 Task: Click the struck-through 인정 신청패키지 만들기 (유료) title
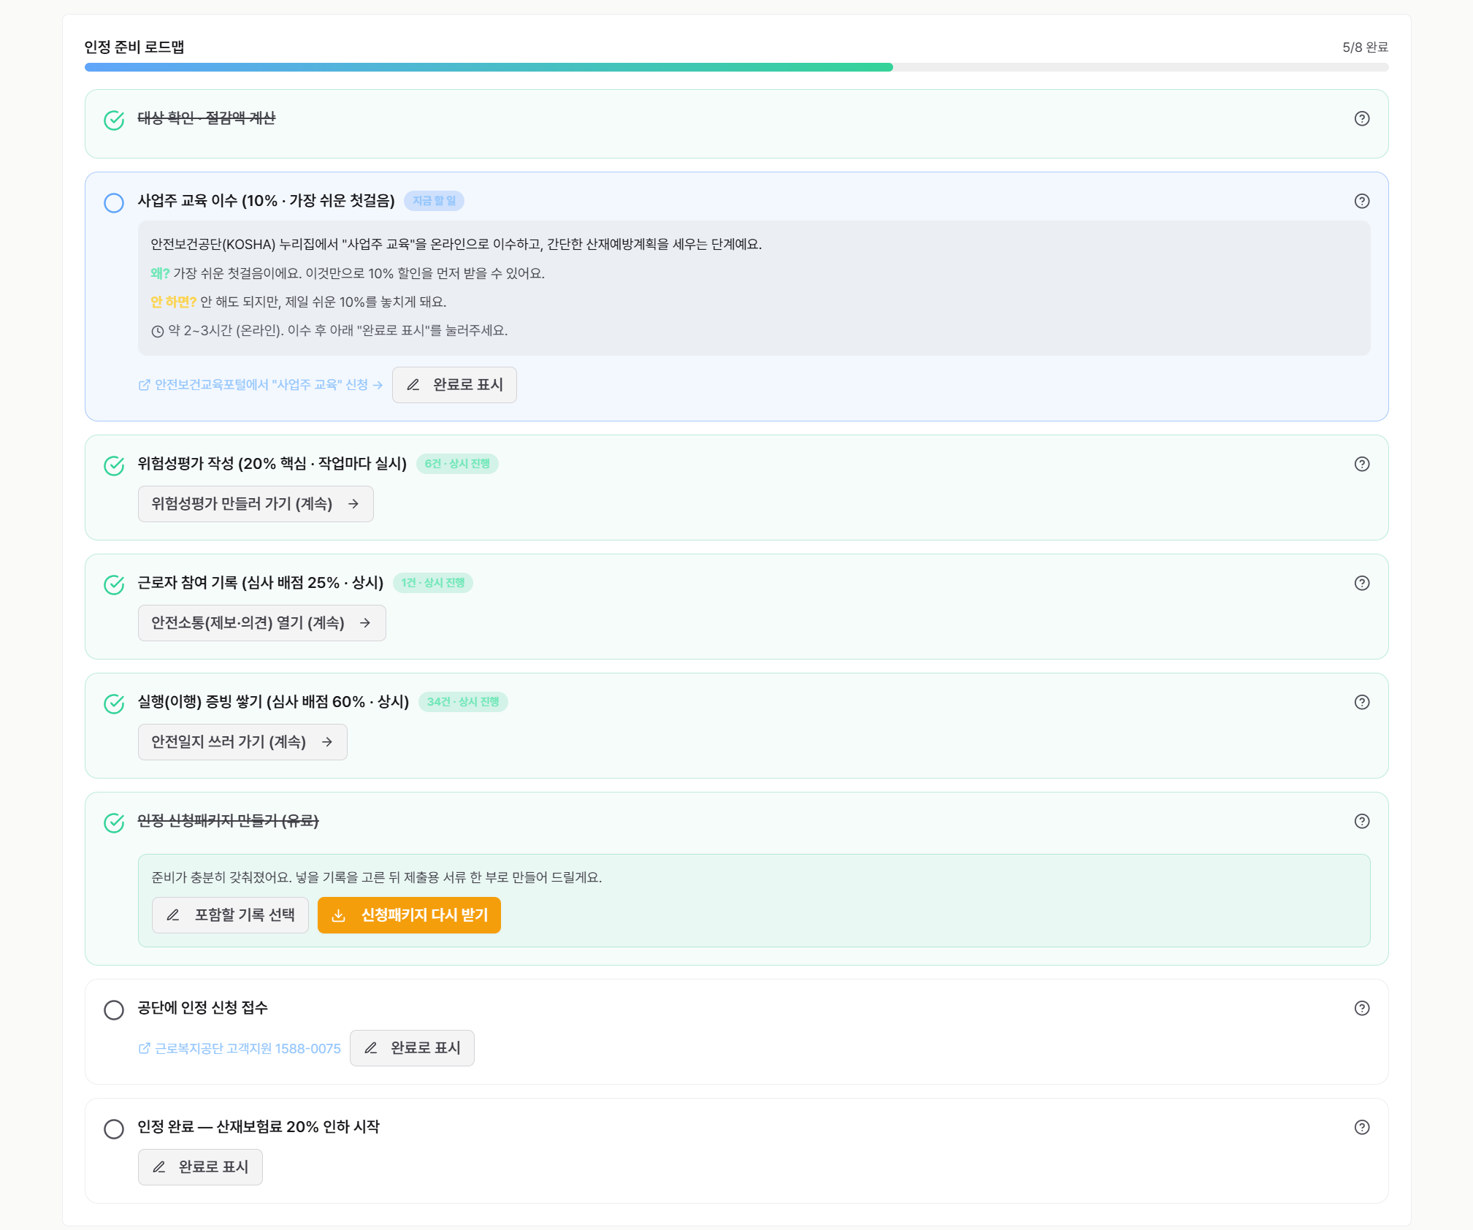[x=228, y=821]
